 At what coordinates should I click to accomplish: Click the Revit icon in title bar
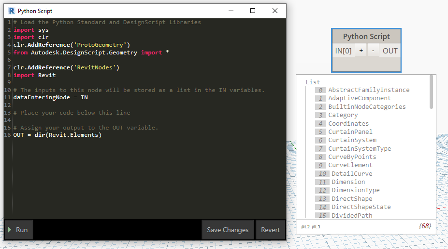click(12, 11)
